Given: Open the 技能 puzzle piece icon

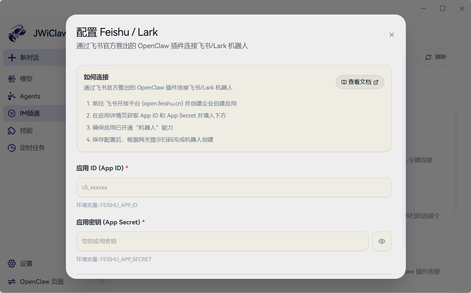Looking at the screenshot, I should click(12, 131).
